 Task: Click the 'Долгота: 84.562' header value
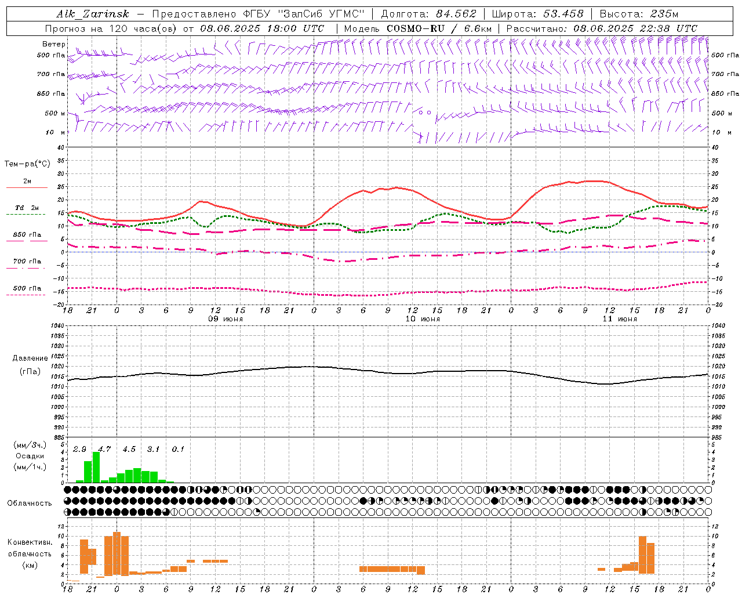pyautogui.click(x=428, y=14)
